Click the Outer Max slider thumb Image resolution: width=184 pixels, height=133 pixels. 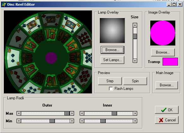coord(67,113)
